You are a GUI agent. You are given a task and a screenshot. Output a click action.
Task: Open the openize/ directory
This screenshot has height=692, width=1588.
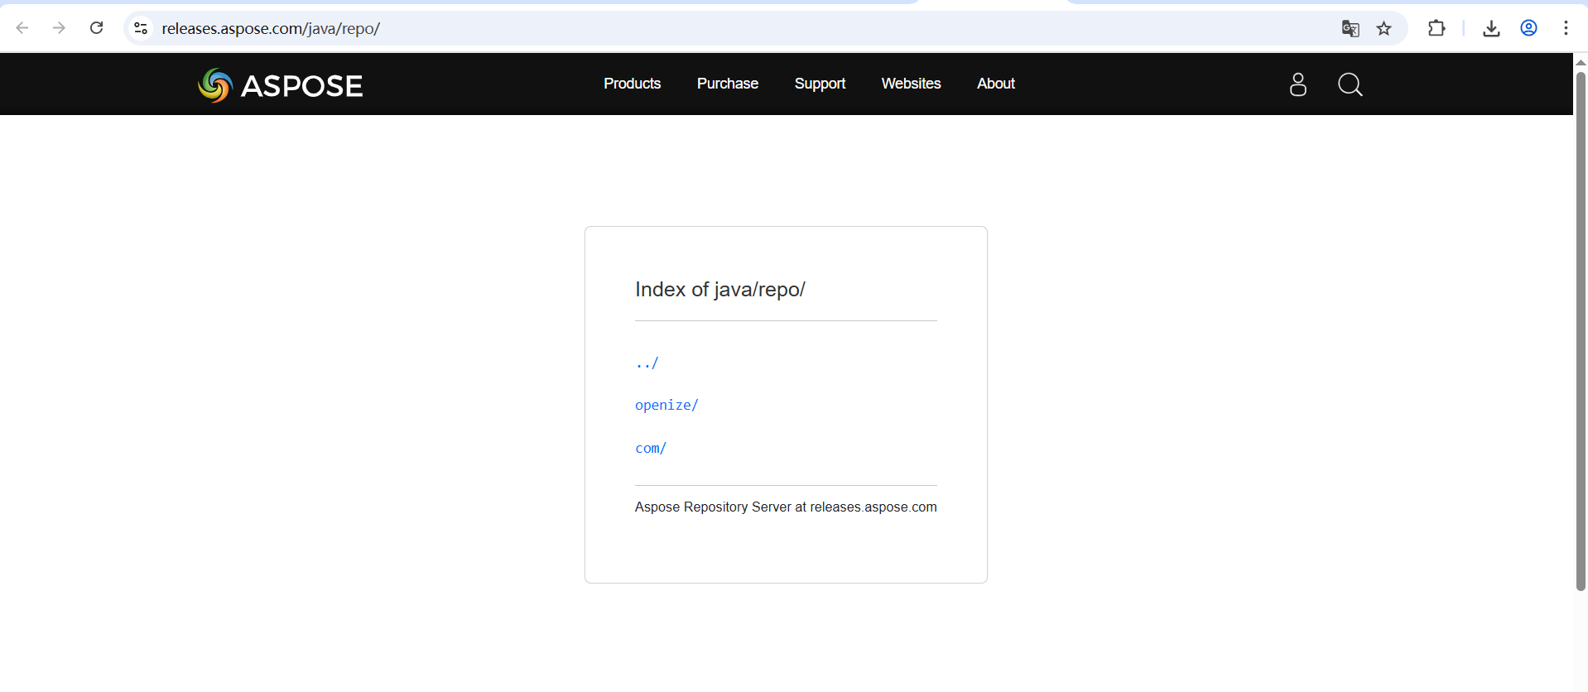[x=666, y=405]
